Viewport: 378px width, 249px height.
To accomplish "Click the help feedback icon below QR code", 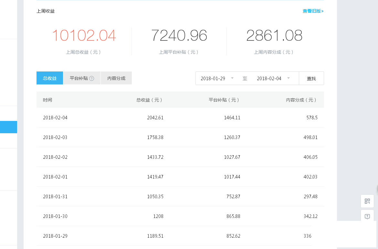I will (367, 216).
